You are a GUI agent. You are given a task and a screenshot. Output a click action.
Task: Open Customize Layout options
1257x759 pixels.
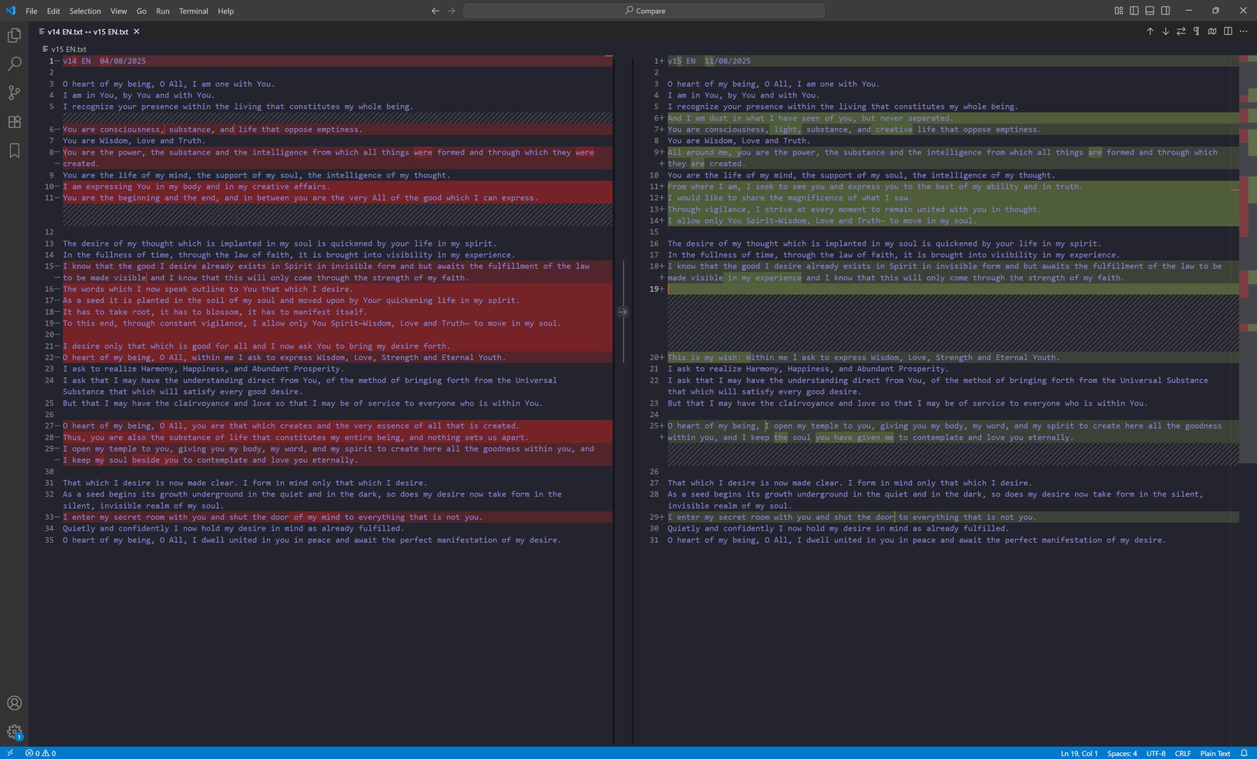point(1119,11)
